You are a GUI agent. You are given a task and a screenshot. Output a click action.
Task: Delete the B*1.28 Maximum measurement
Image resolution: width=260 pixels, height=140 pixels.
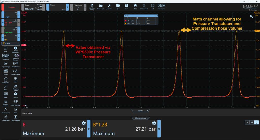pyautogui.click(x=159, y=129)
